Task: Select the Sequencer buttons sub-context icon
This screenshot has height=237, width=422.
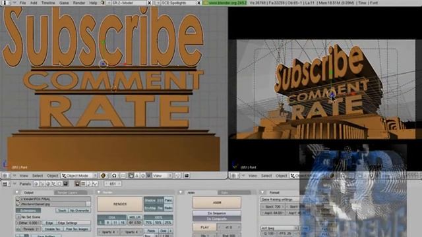Action: coord(83,184)
